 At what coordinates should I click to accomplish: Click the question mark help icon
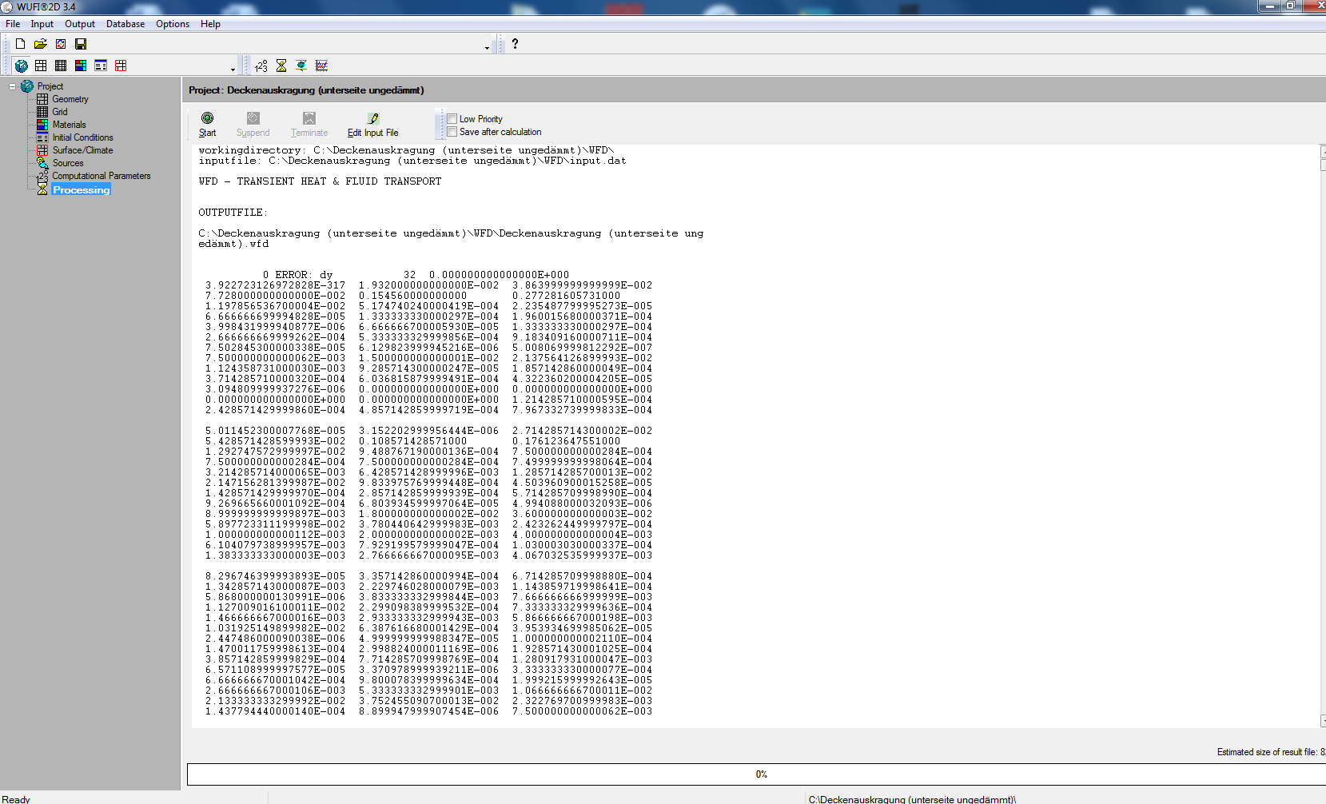(x=515, y=44)
